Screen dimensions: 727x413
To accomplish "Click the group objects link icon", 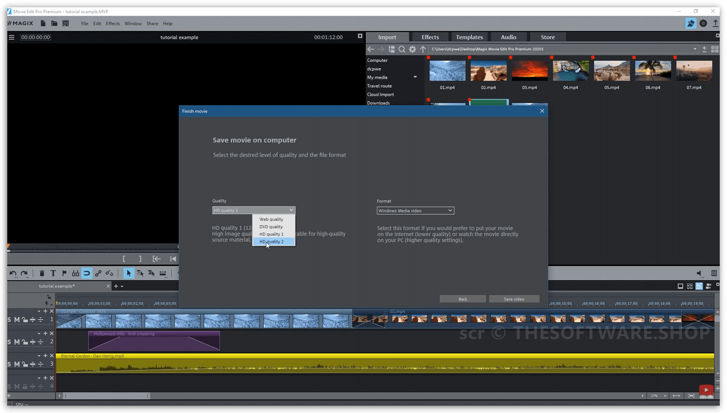I will pyautogui.click(x=98, y=274).
